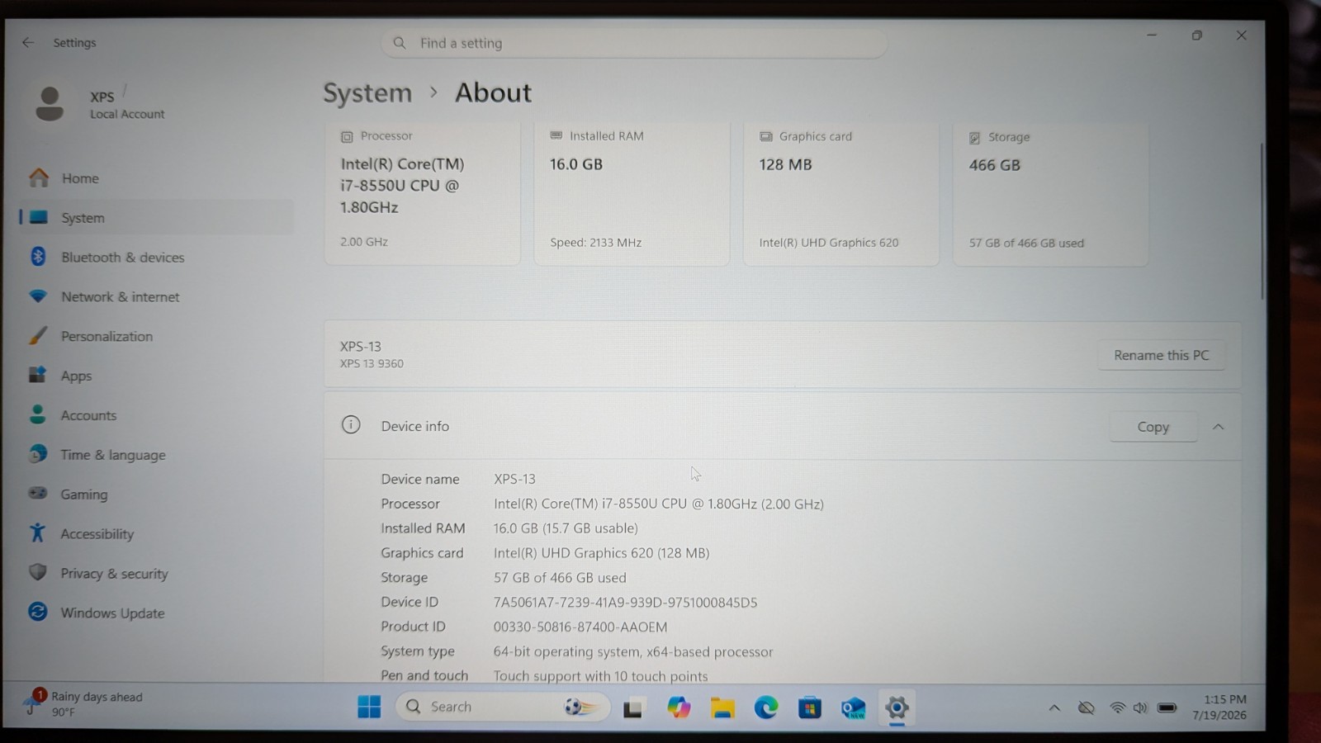Click the Device info circle icon
The height and width of the screenshot is (743, 1321).
click(x=351, y=425)
